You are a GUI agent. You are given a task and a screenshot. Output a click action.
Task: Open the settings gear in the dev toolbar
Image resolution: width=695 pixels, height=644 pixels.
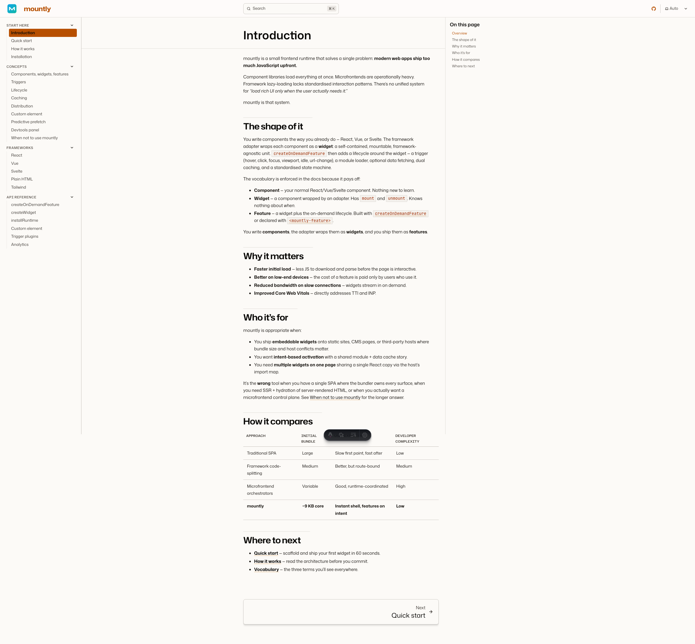pyautogui.click(x=365, y=435)
